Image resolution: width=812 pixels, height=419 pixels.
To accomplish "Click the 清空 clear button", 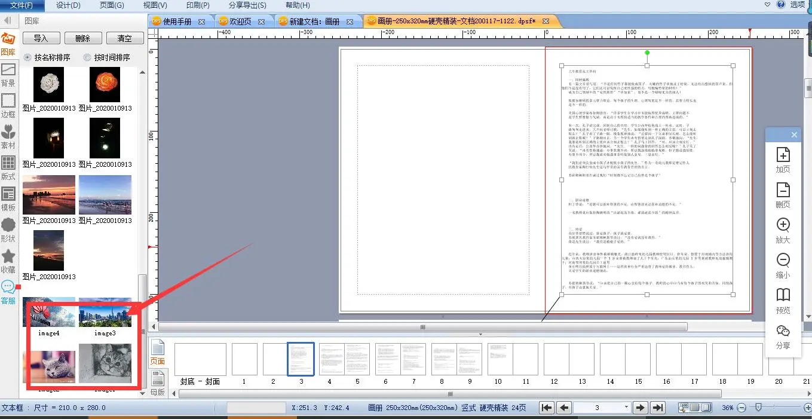I will [x=124, y=38].
